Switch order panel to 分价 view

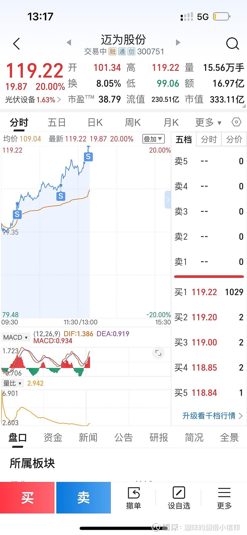pos(234,140)
